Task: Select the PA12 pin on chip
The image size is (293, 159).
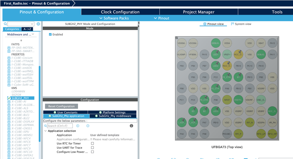Action: [272, 43]
